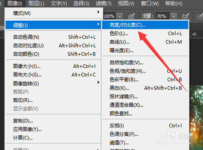Open the 选择(S) menu
Screen dimensions: 203x150
point(81,3)
